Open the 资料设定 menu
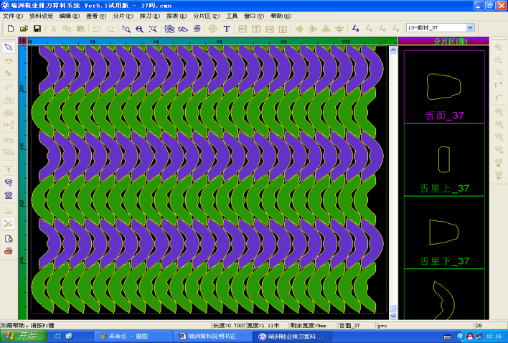This screenshot has height=343, width=508. pyautogui.click(x=41, y=16)
